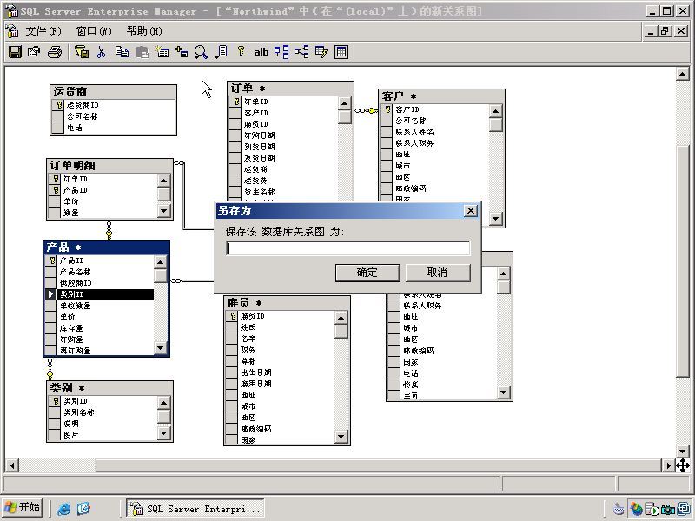Screen dimensions: 695x521
Task: Open the 窗口(W) menu
Action: 94,31
